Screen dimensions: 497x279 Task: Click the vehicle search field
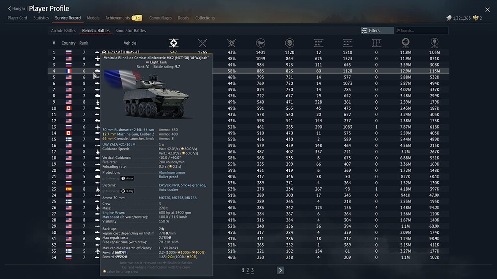[x=422, y=31]
